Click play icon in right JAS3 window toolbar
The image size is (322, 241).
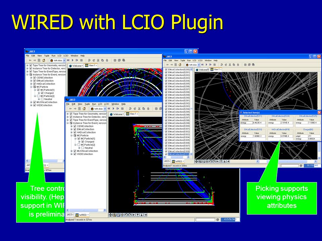206,65
